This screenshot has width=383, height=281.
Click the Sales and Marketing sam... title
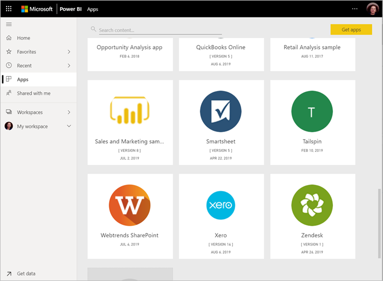(129, 141)
